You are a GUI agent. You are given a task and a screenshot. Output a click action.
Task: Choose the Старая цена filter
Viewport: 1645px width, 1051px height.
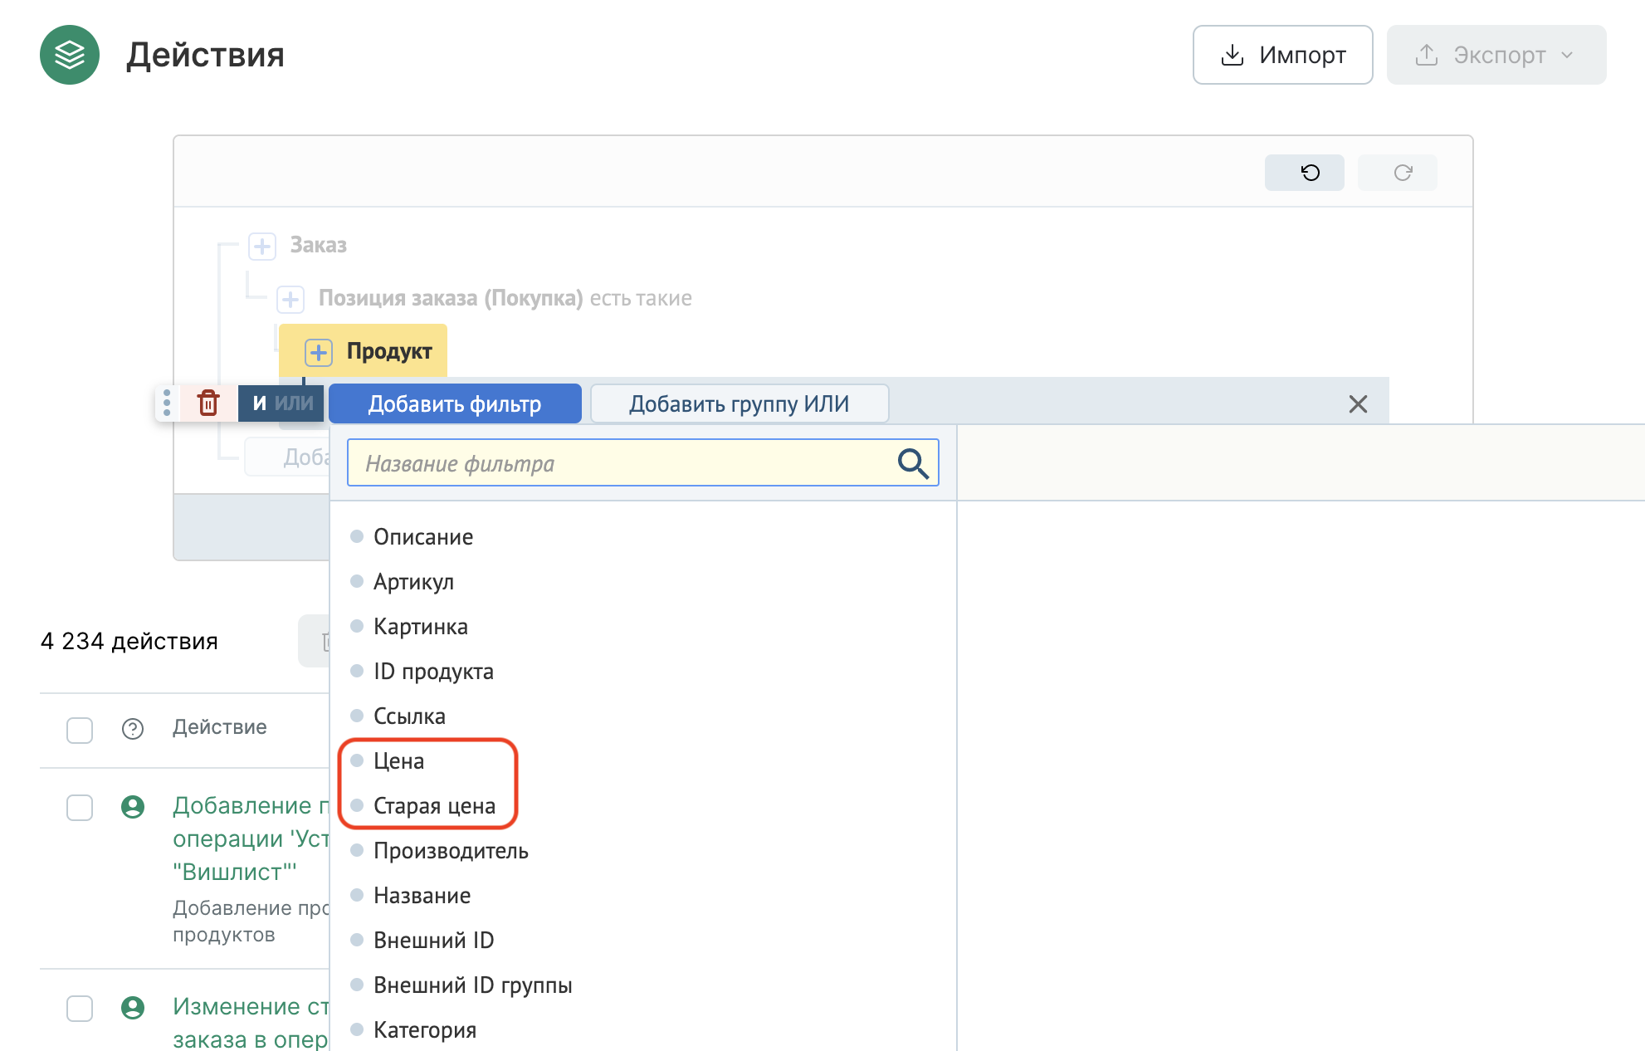pos(434,806)
